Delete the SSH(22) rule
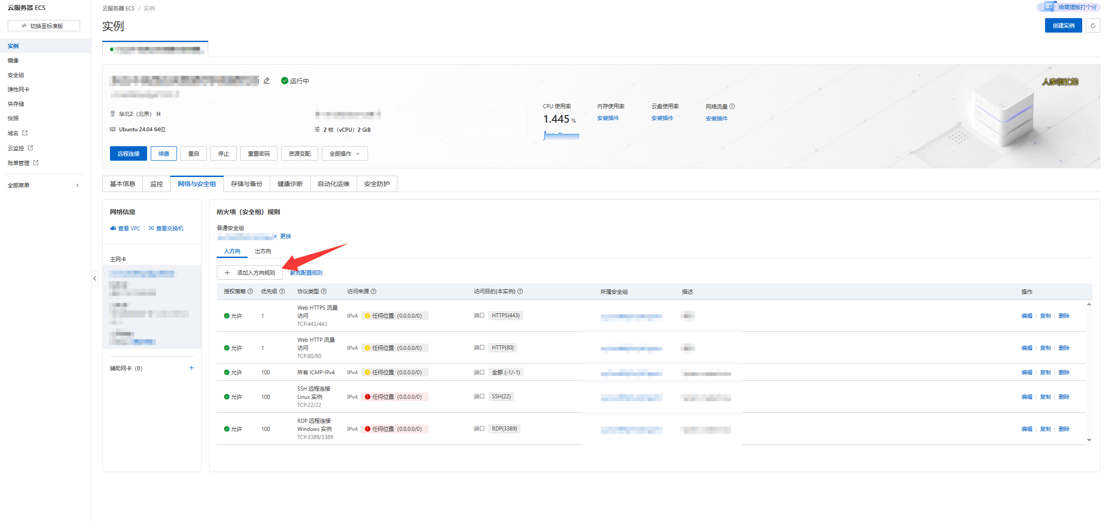 coord(1064,397)
